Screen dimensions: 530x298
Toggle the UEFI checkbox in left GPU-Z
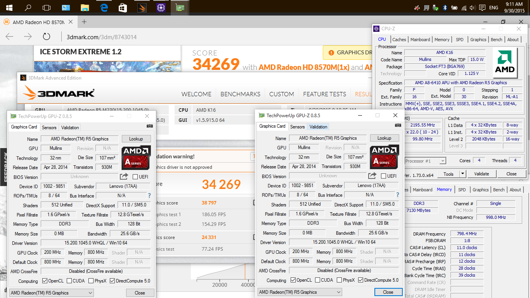coord(135,177)
